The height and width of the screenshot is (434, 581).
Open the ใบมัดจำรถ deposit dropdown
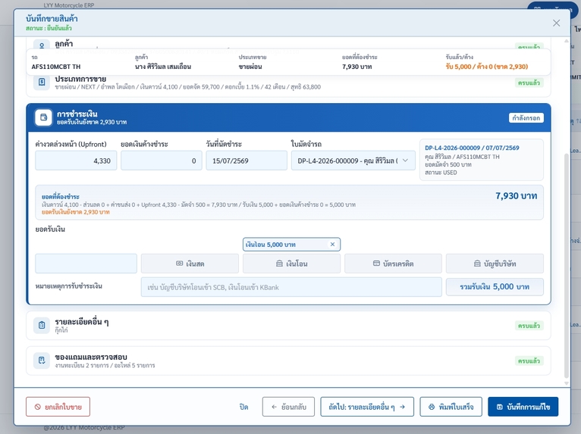(353, 161)
